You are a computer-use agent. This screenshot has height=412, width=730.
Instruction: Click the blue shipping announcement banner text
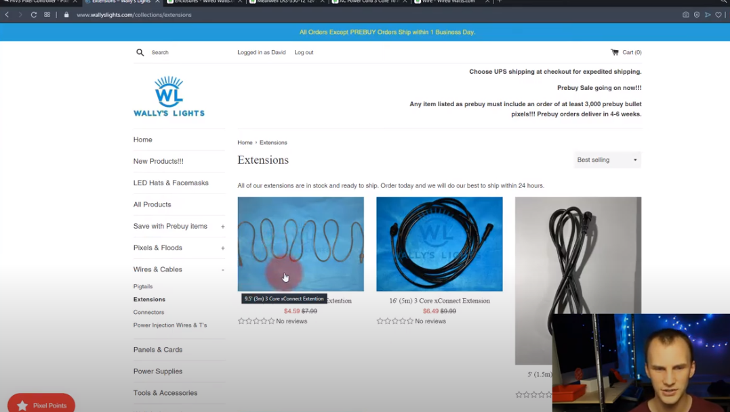click(x=387, y=32)
